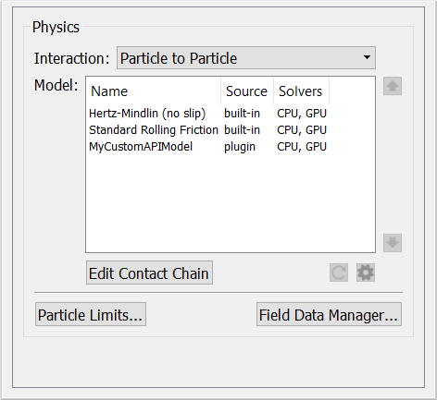Open model settings via the gear icon
Image resolution: width=437 pixels, height=400 pixels.
click(x=366, y=273)
